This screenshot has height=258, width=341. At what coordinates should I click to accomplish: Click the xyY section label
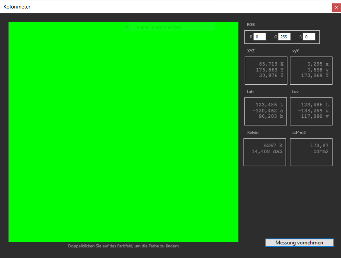(295, 51)
